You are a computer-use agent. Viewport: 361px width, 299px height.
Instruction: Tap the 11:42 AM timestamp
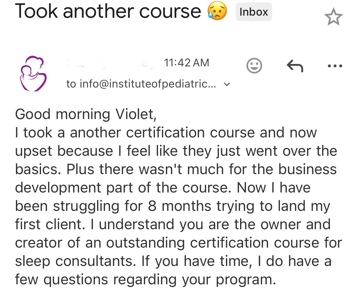pyautogui.click(x=186, y=63)
